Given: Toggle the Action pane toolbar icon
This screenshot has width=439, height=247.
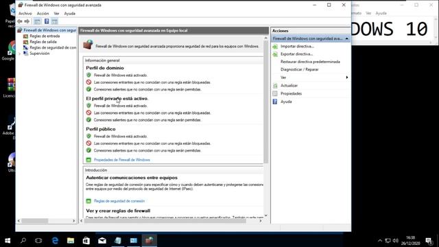Looking at the screenshot, I should [55, 21].
